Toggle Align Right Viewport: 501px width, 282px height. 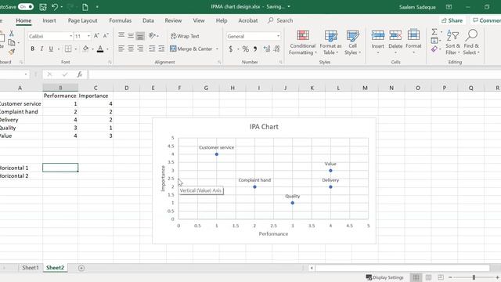point(140,49)
